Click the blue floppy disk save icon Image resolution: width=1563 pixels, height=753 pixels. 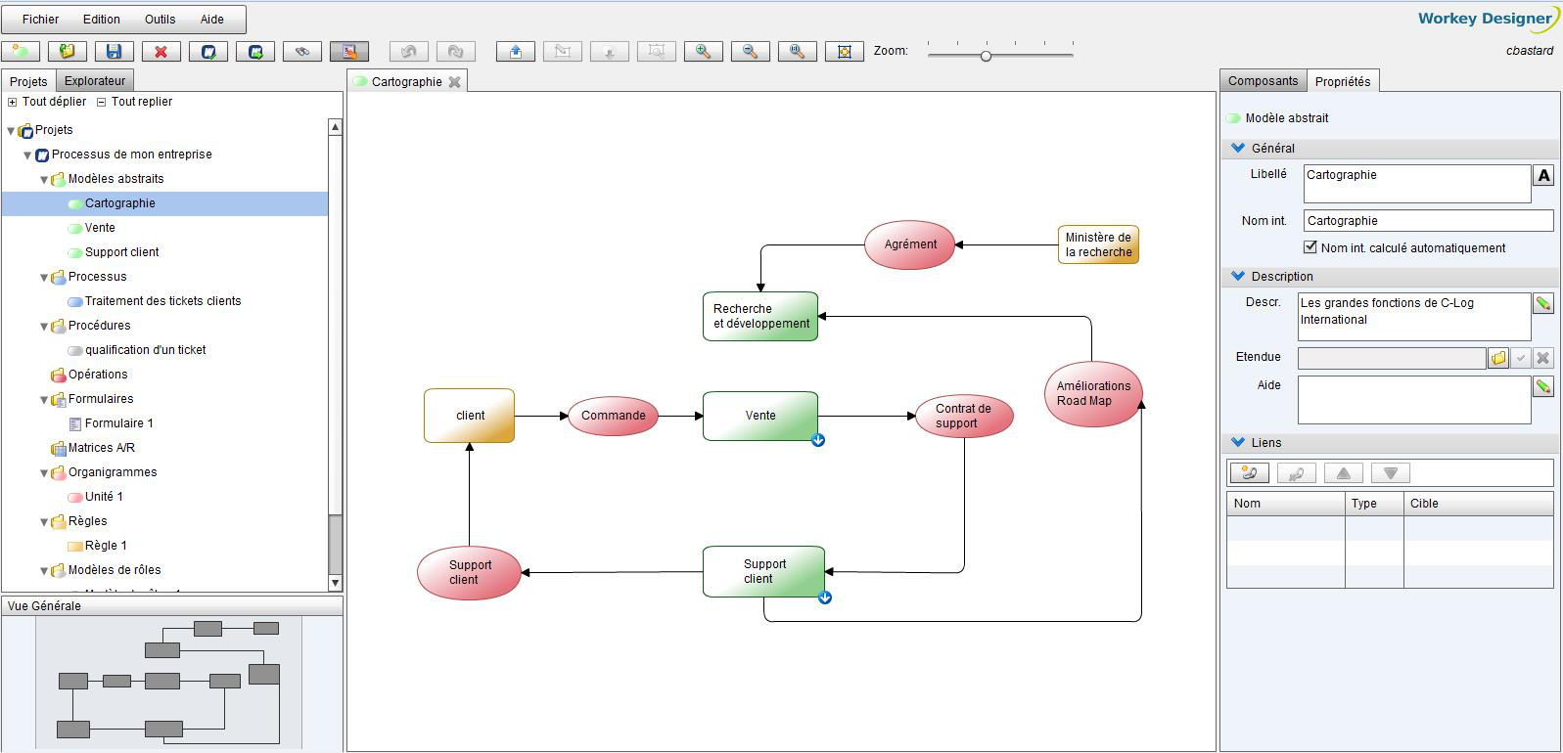coord(114,52)
